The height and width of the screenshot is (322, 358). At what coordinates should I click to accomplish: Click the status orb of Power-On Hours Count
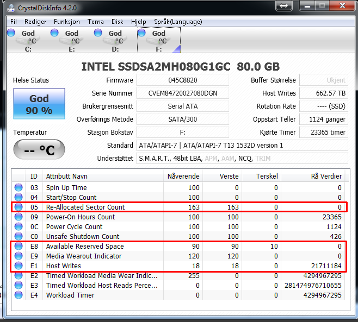[18, 217]
